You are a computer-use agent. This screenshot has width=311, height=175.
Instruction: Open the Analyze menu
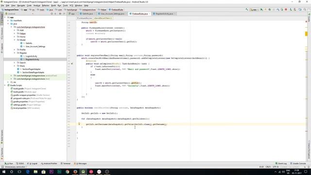(37, 5)
